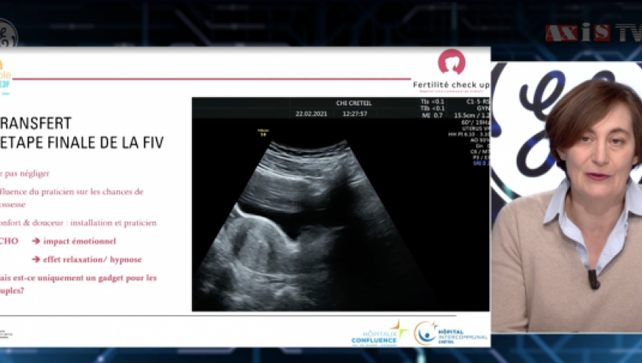642x363 pixels.
Task: Click the arrow before 'impact émotionnel'
Action: pos(36,241)
